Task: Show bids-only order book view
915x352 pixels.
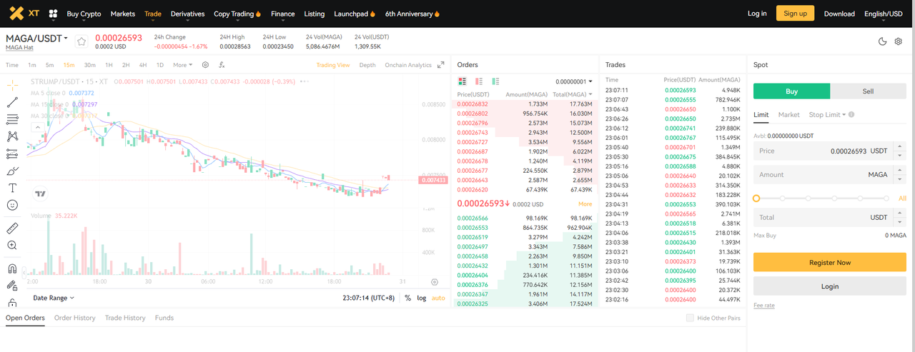Action: click(495, 81)
